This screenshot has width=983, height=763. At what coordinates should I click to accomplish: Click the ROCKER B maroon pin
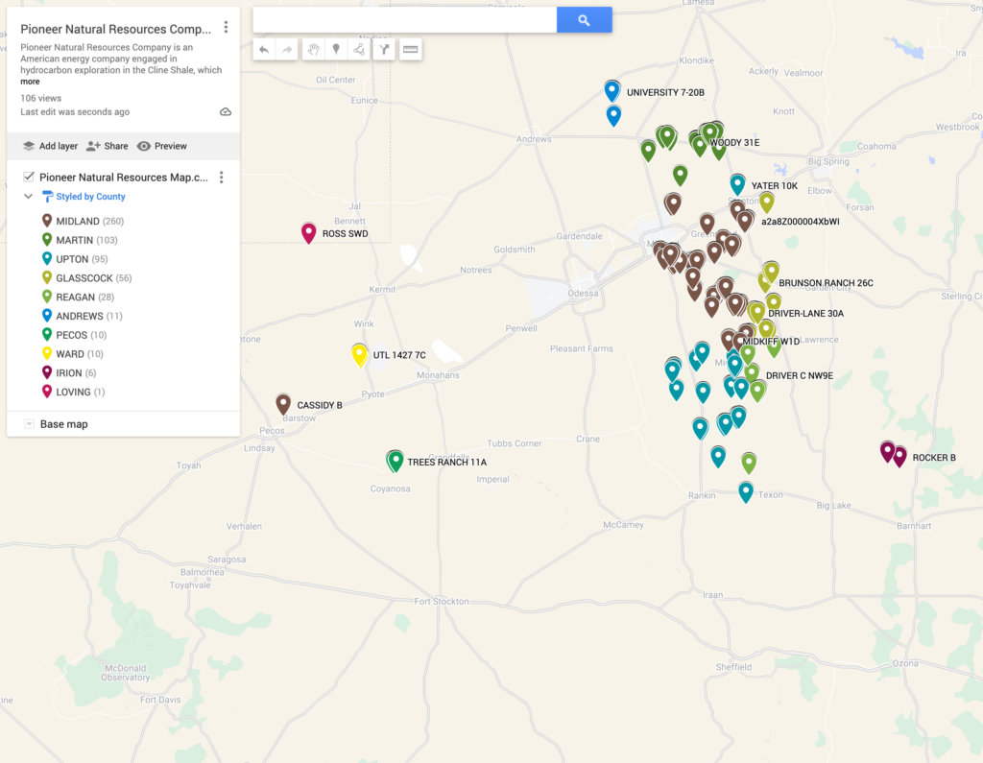tap(899, 457)
